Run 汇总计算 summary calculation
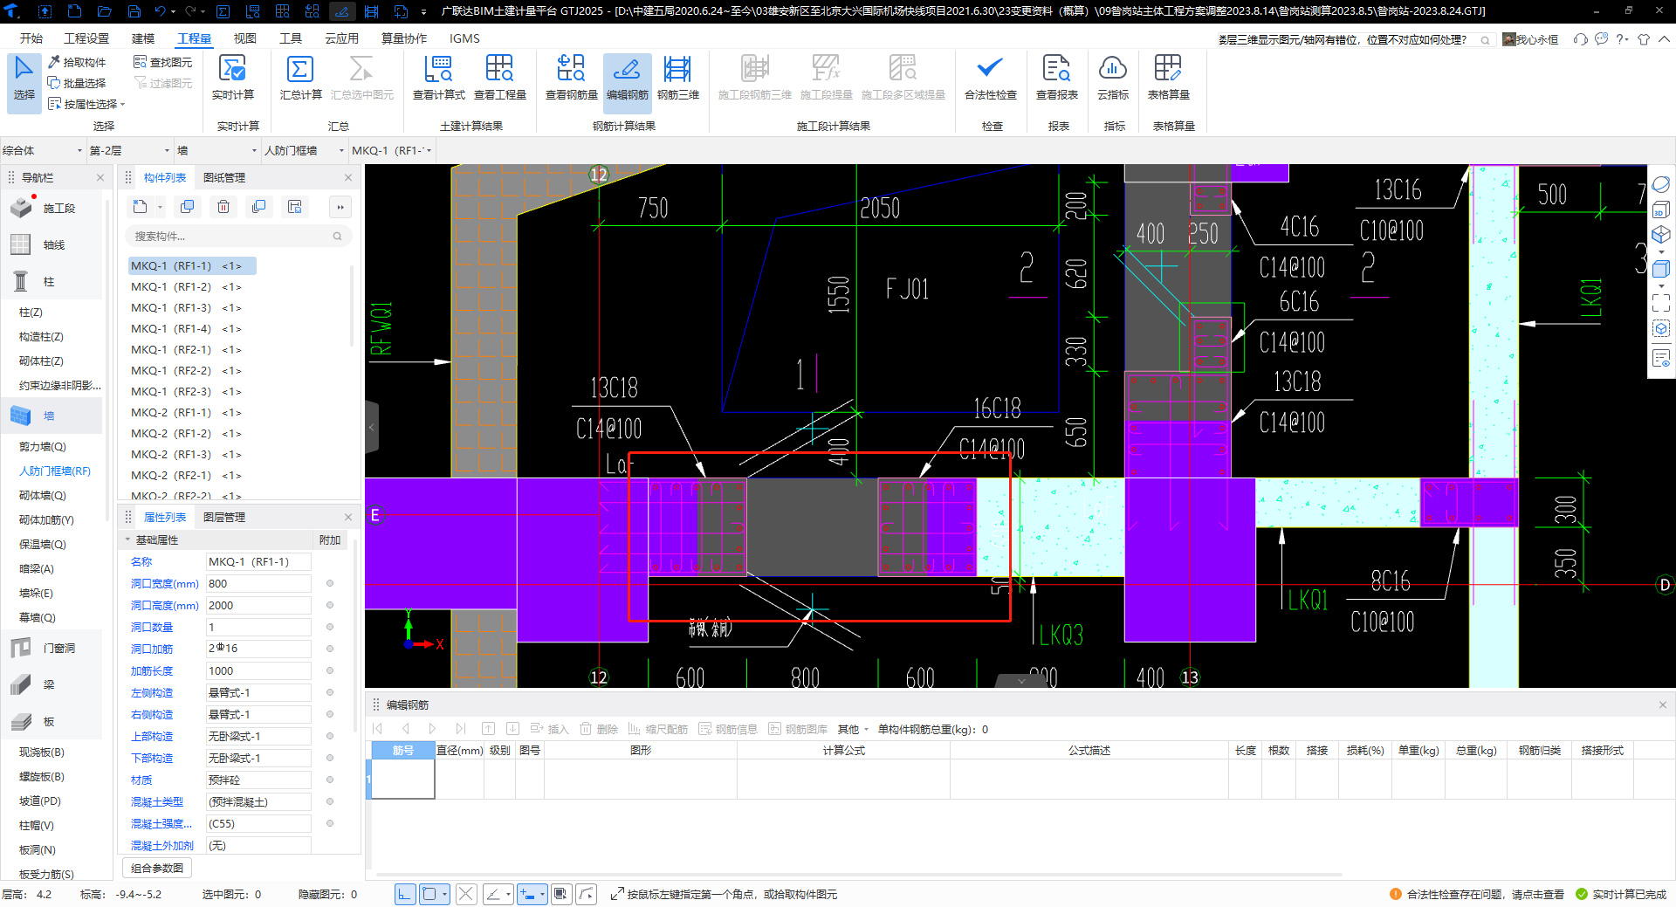The height and width of the screenshot is (907, 1676). coord(300,79)
